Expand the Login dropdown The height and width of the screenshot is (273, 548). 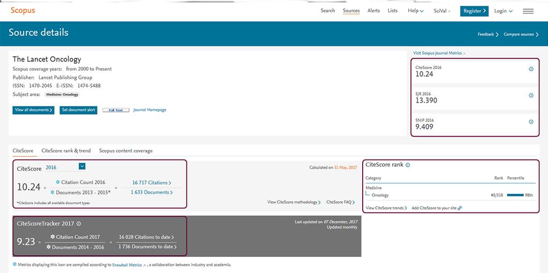(x=503, y=11)
